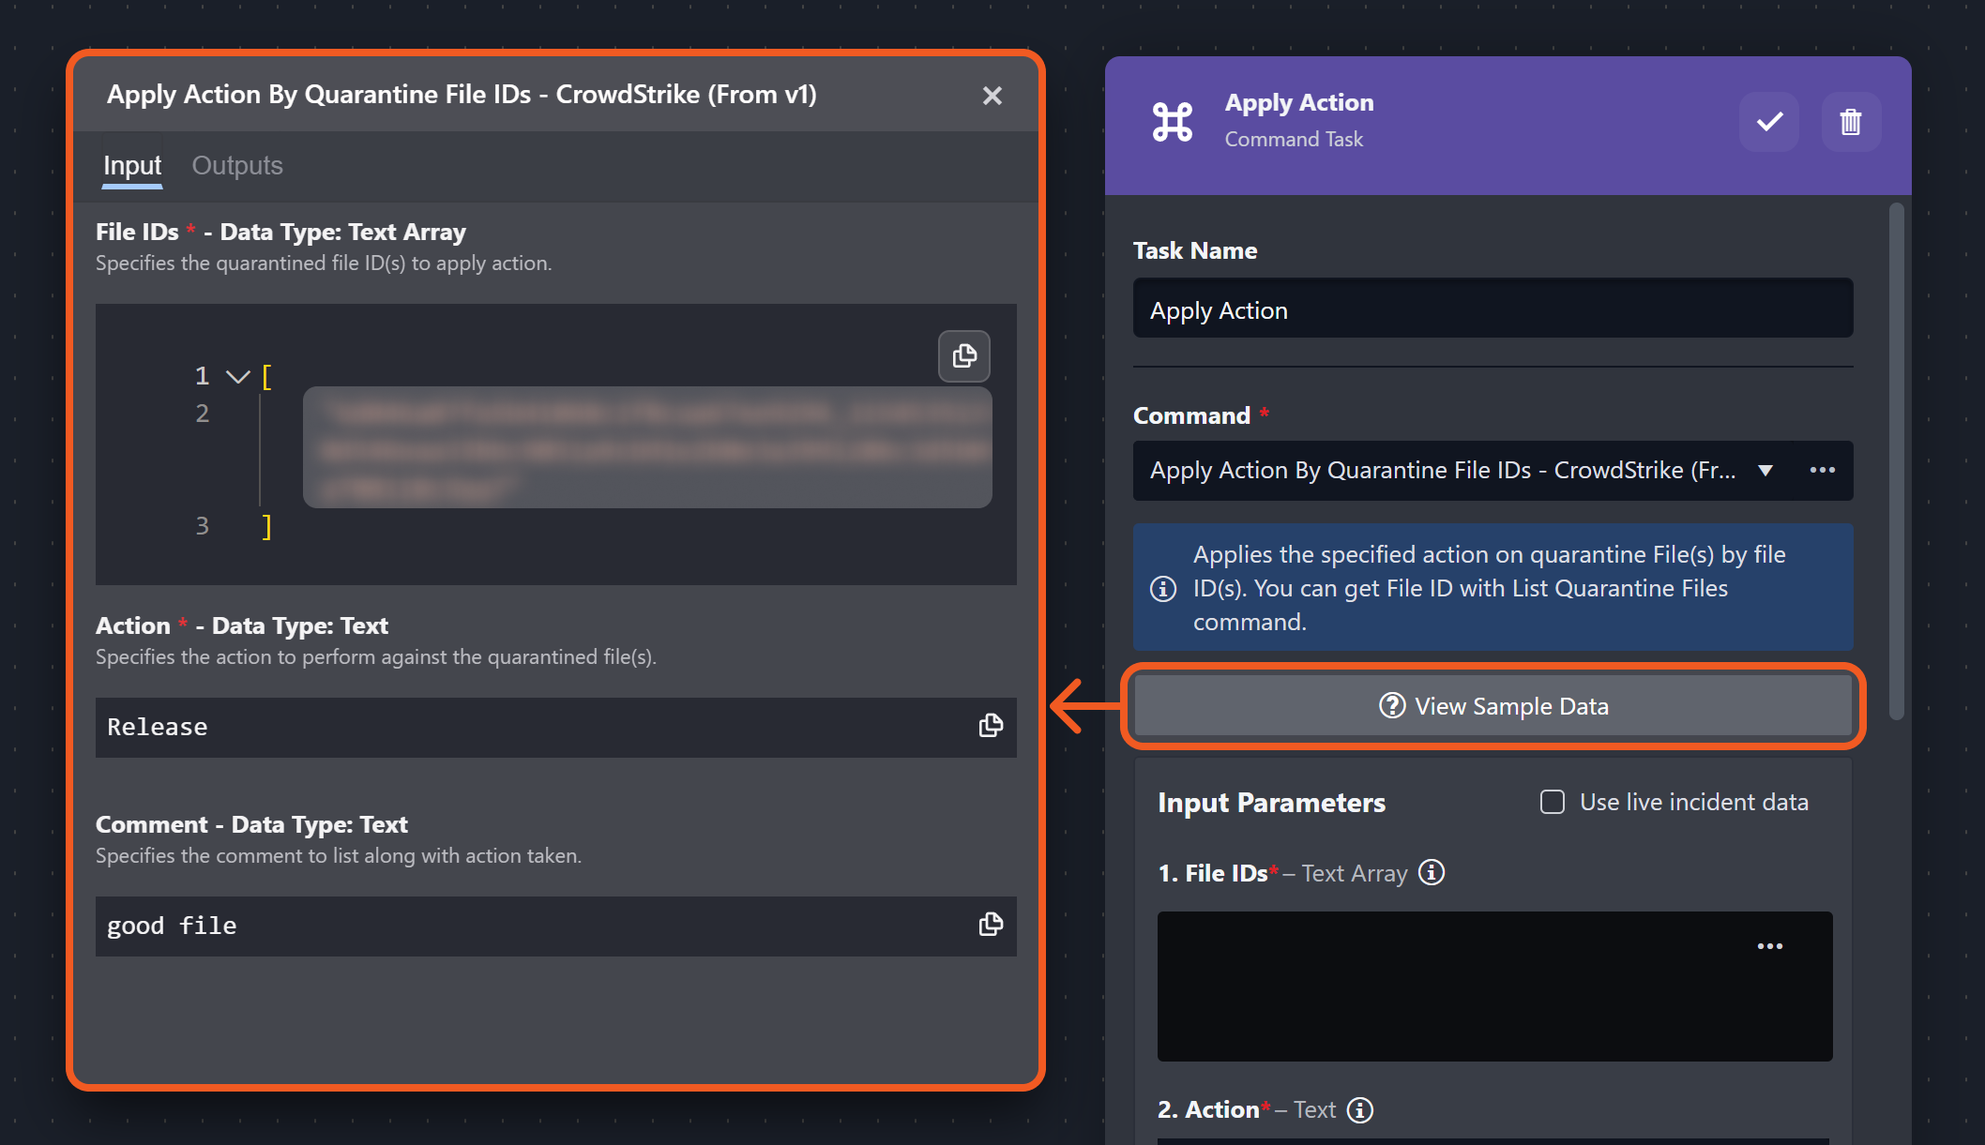Viewport: 1985px width, 1145px height.
Task: Copy the Release action value
Action: [991, 726]
